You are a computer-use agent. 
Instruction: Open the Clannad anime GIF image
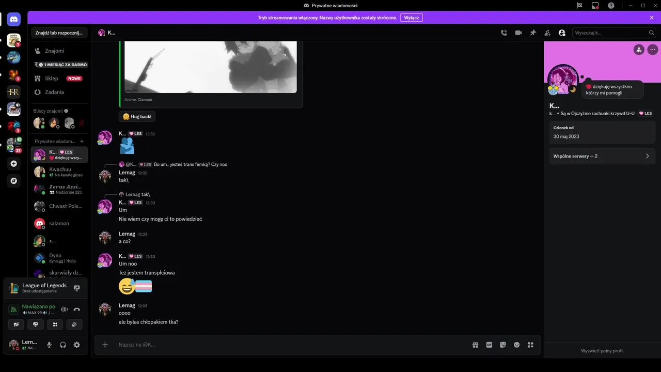coord(211,67)
